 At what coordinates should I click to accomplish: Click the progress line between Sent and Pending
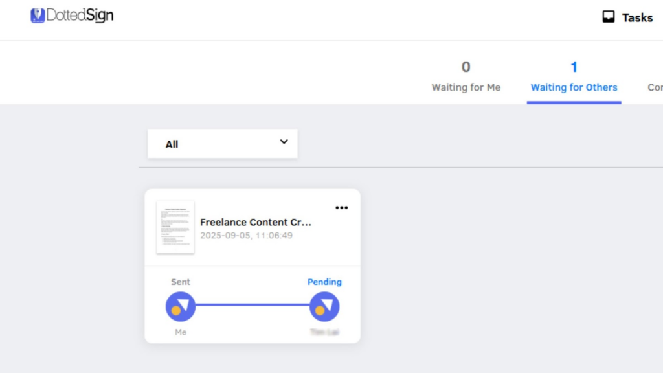click(x=253, y=304)
